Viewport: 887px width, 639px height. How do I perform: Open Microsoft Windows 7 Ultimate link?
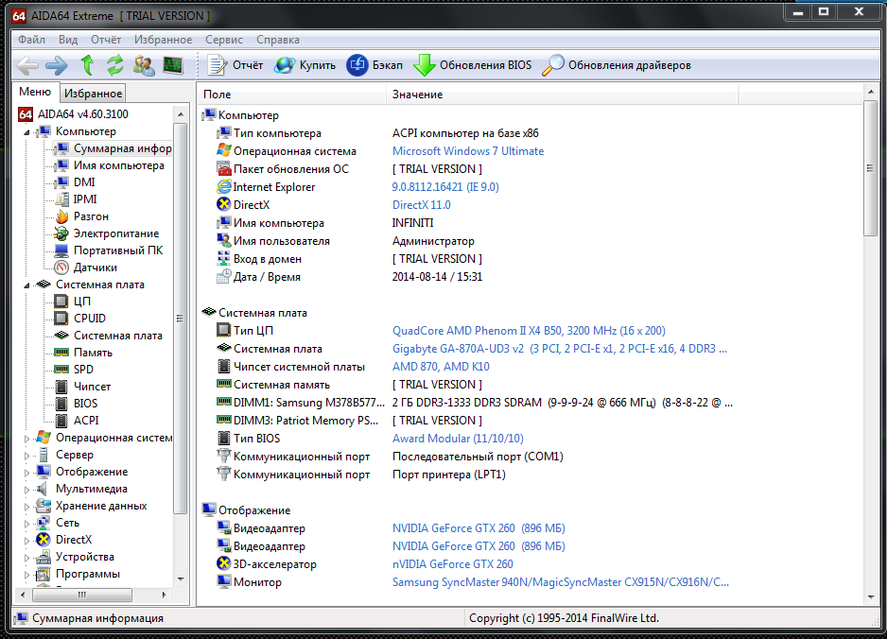468,151
